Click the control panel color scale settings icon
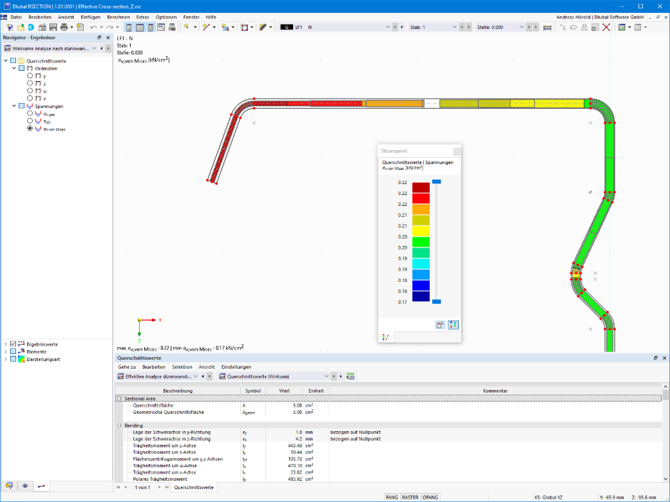This screenshot has width=670, height=502. (453, 325)
